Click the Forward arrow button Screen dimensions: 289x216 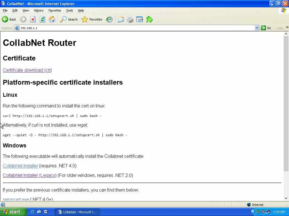point(23,19)
